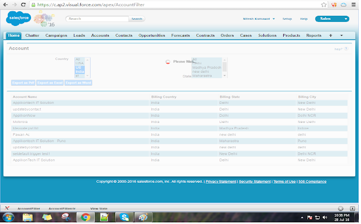
Task: Click the round gray footer icon
Action: [341, 209]
